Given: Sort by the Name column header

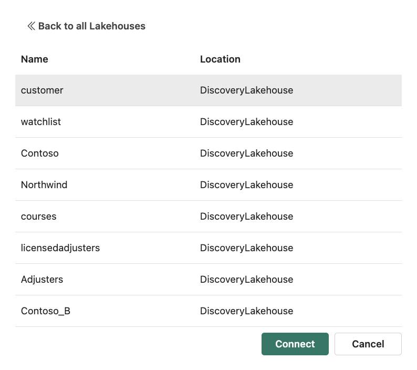Looking at the screenshot, I should 35,59.
